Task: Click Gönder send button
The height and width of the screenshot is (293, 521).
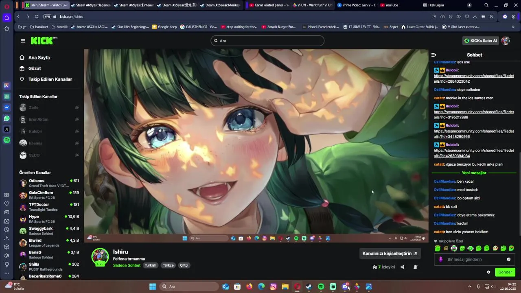Action: click(x=505, y=272)
